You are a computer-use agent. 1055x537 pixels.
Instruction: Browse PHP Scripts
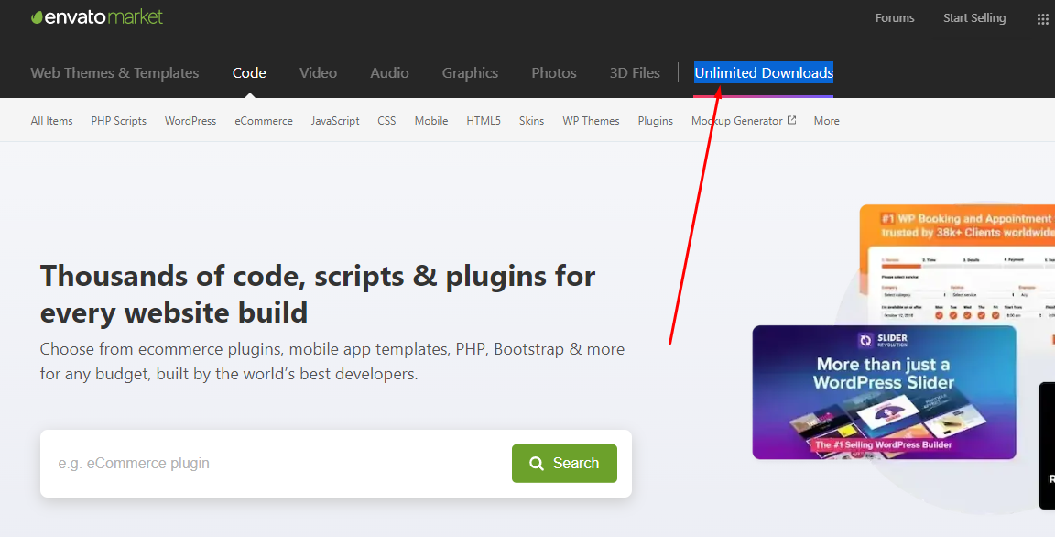118,121
